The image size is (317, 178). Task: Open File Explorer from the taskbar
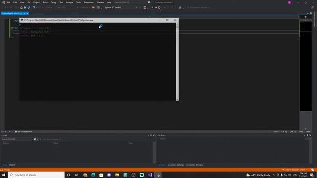(117, 175)
